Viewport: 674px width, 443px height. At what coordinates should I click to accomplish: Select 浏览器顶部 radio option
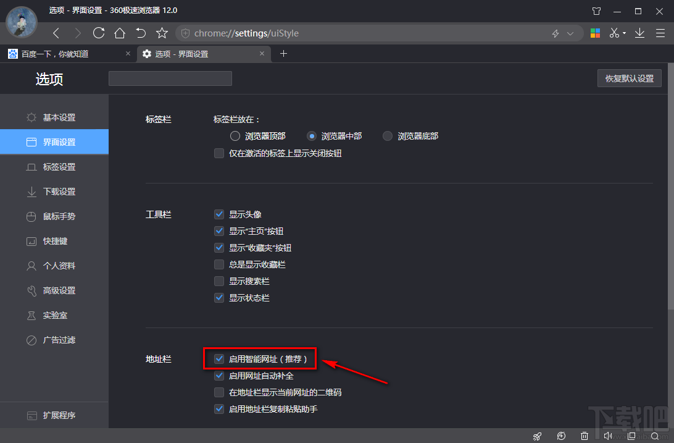(235, 136)
